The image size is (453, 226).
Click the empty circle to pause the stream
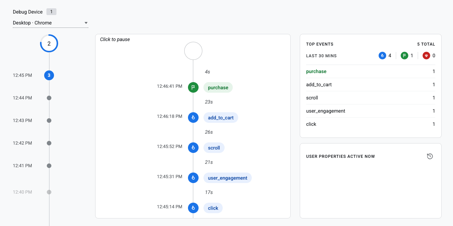coord(193,50)
